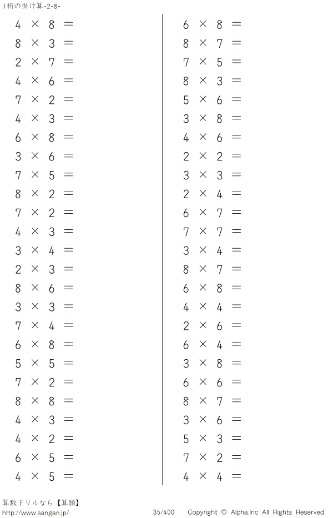Select the 6 × 6 = problem
This screenshot has width=333, height=518.
pos(212,382)
